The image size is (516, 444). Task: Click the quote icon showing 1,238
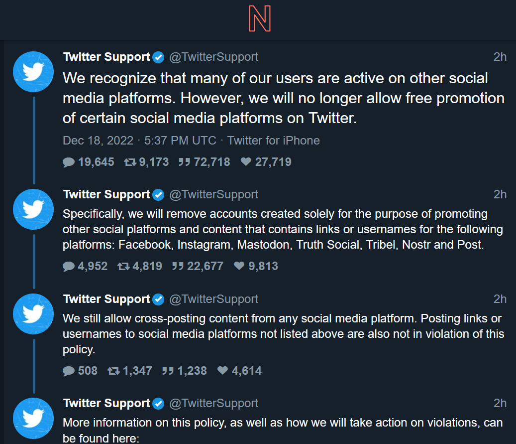coord(168,371)
